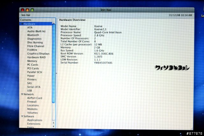Image resolution: width=204 pixels, height=136 pixels.
Task: Open AirPort Card entry
Action: 35,98
